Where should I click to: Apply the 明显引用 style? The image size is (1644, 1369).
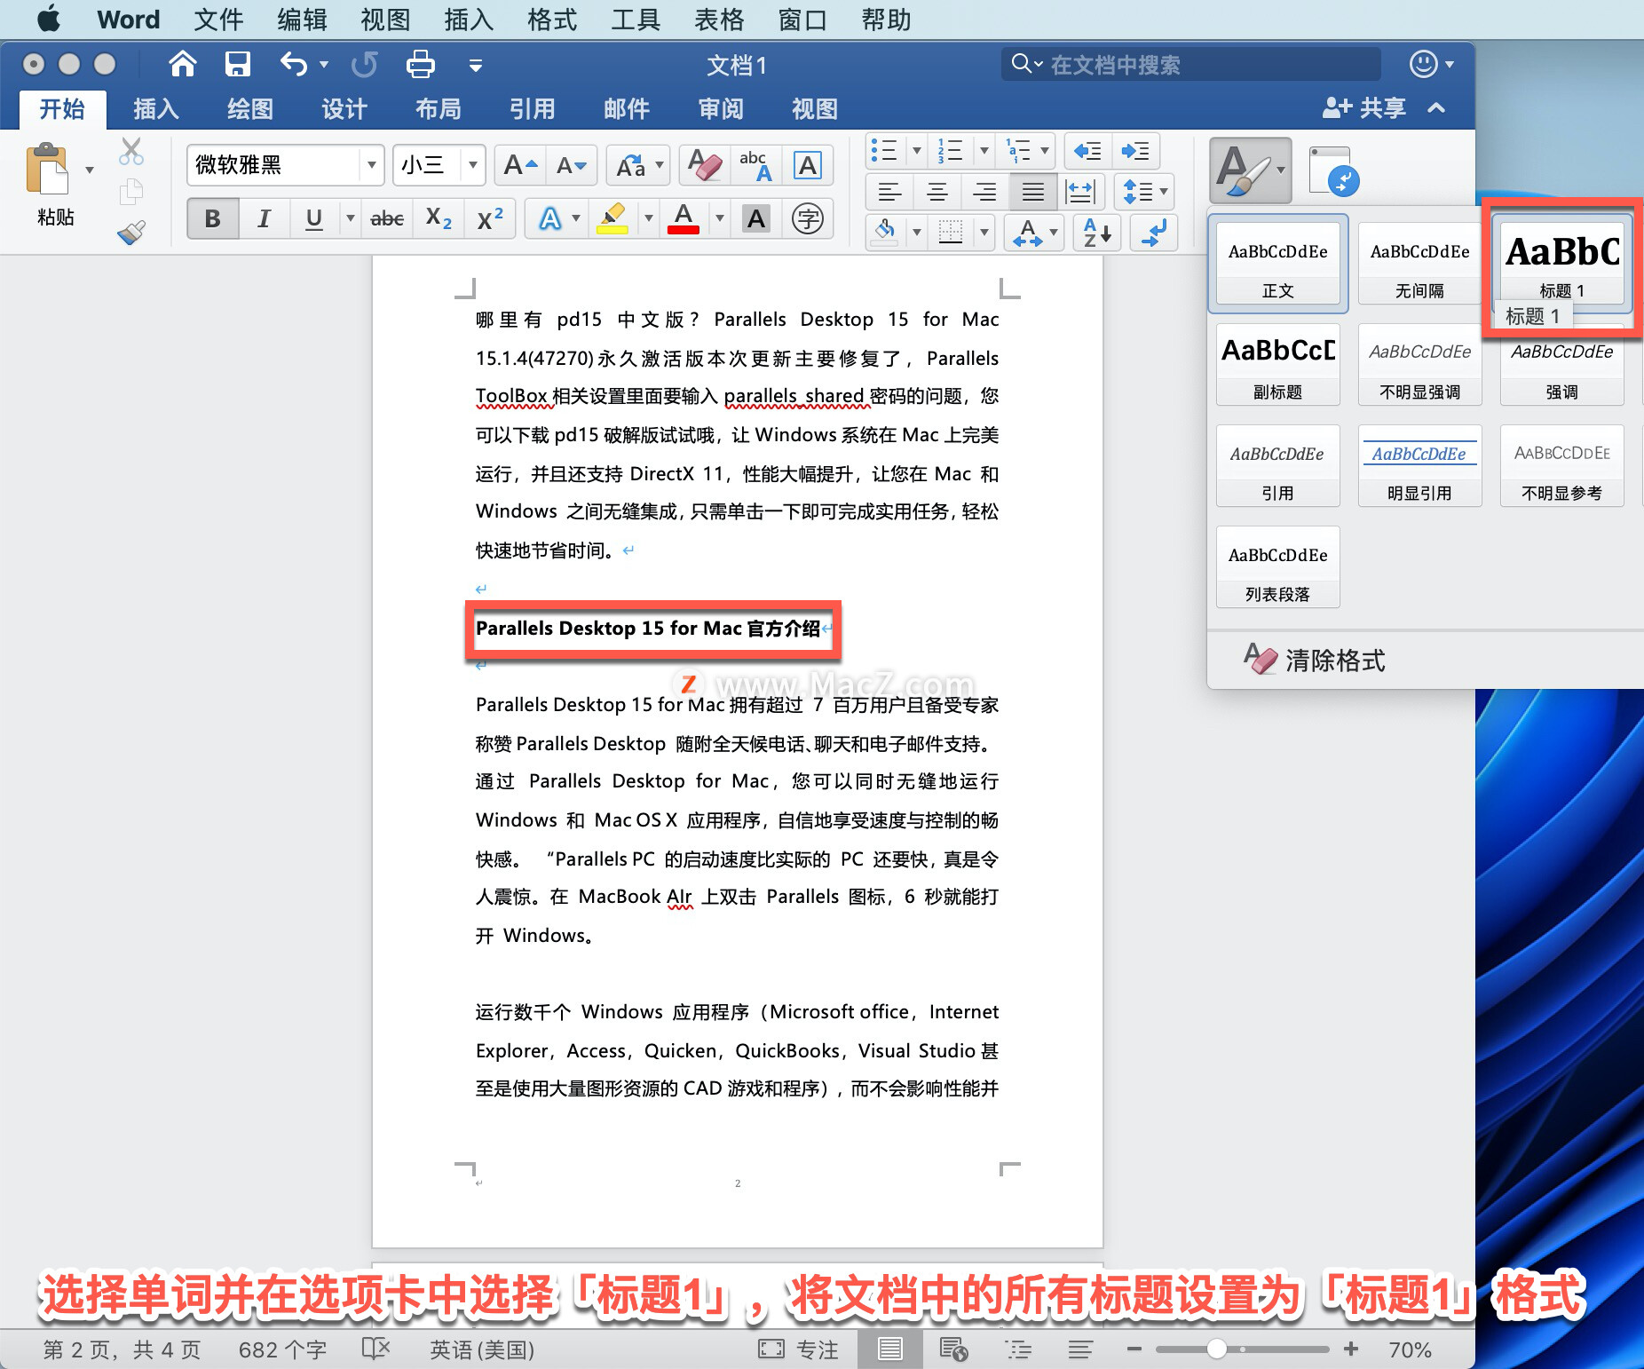tap(1419, 466)
